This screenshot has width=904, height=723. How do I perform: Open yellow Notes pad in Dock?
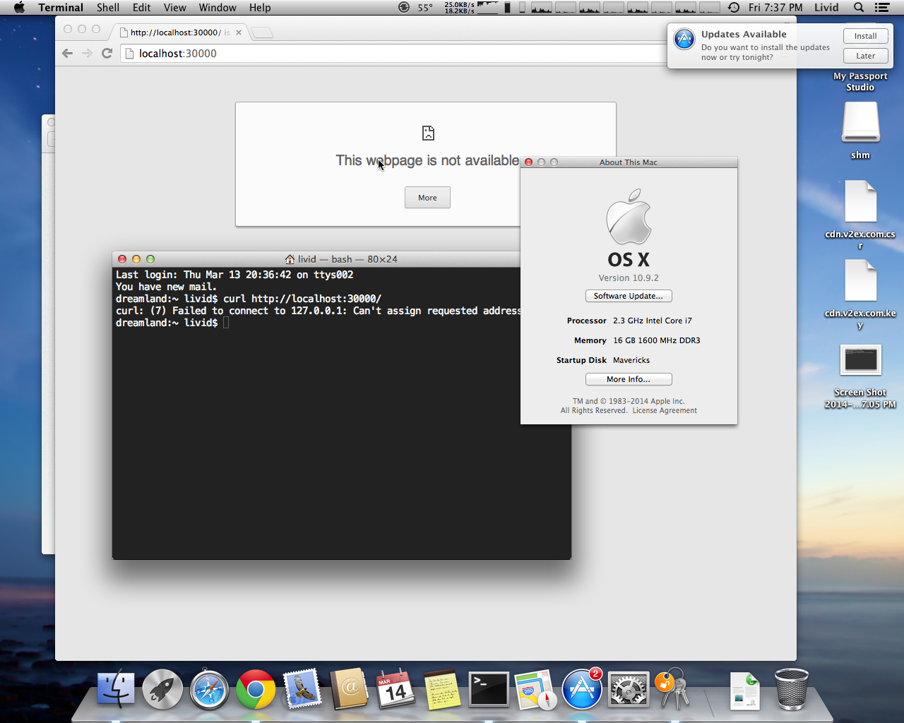442,689
